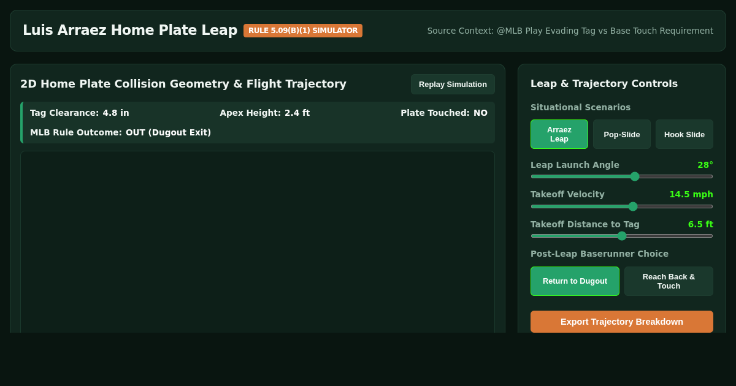This screenshot has height=386, width=736.
Task: Click the Luis Arraez Home Plate Leap title
Action: [x=130, y=30]
